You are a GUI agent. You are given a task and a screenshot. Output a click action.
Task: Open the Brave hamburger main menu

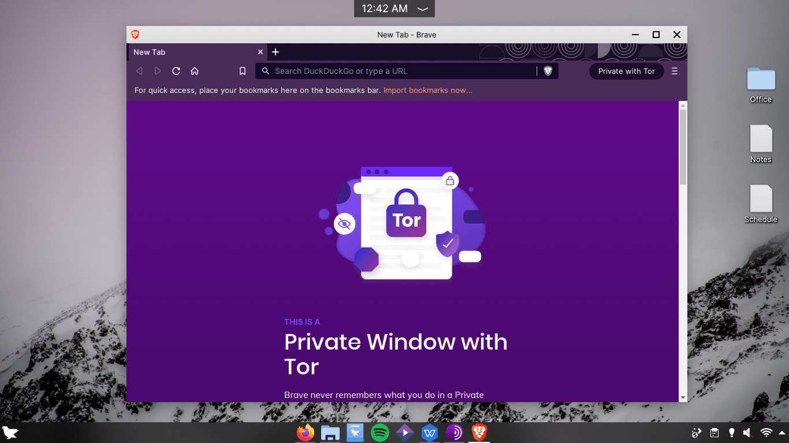(675, 71)
